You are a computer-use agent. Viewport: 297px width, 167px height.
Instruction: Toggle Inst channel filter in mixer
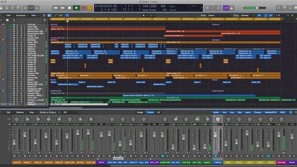[x=225, y=112]
